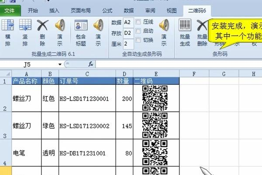Switch to the 开始 ribbon tab
262x175 pixels.
[33, 11]
